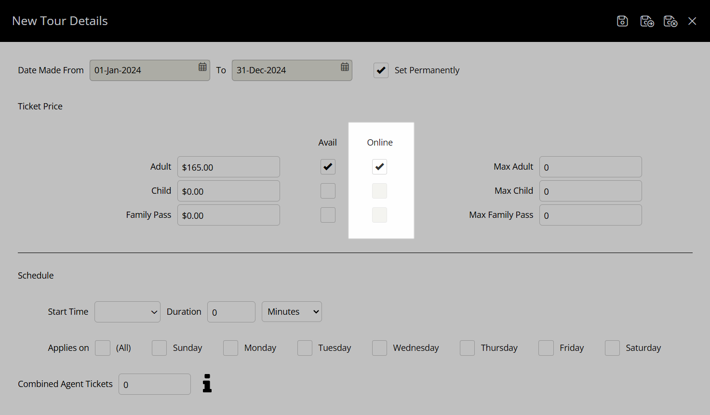
Task: Tick the Child Online checkbox
Action: pyautogui.click(x=379, y=191)
